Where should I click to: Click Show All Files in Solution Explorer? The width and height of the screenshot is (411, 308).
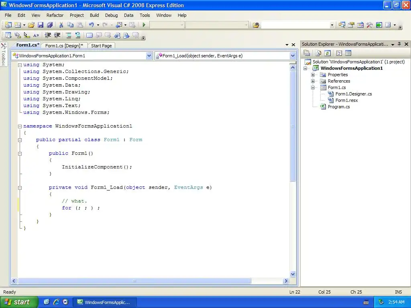[x=318, y=53]
